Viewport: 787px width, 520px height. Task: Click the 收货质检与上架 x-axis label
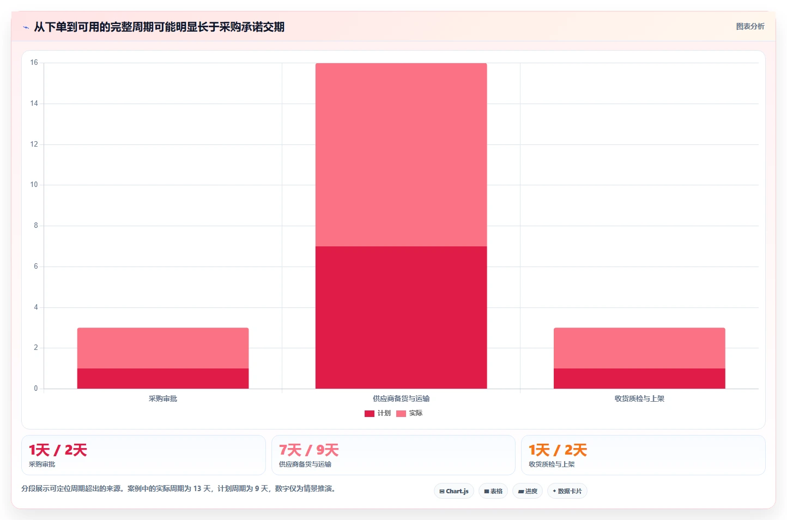pyautogui.click(x=639, y=398)
